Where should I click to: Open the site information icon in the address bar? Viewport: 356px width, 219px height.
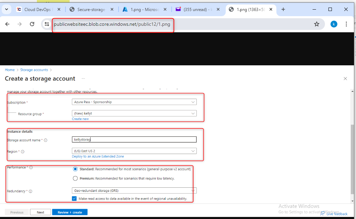pyautogui.click(x=47, y=24)
